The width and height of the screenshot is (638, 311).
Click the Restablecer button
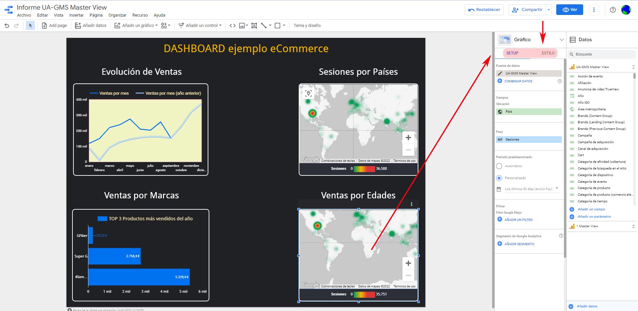(x=484, y=10)
